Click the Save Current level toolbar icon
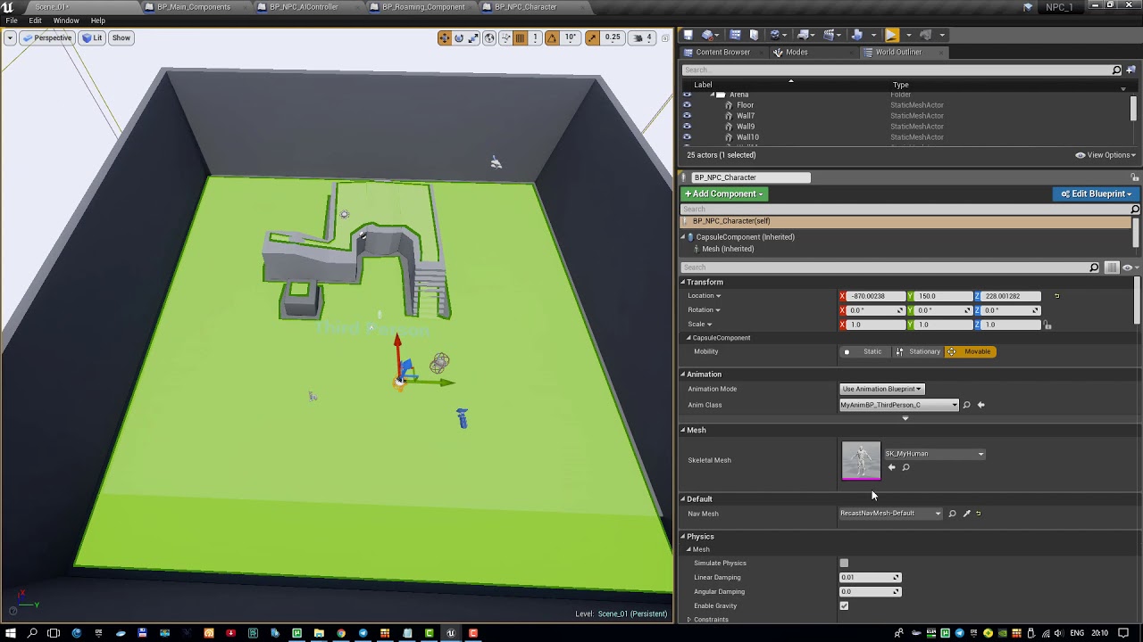This screenshot has height=642, width=1143. 688,35
